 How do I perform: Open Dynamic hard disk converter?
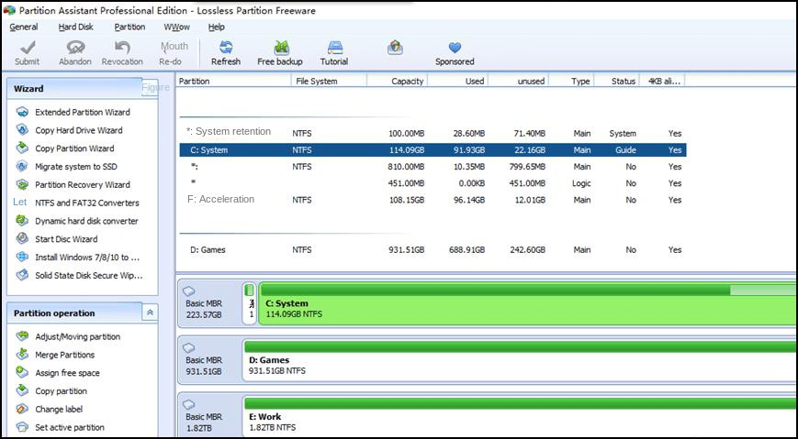pos(86,221)
